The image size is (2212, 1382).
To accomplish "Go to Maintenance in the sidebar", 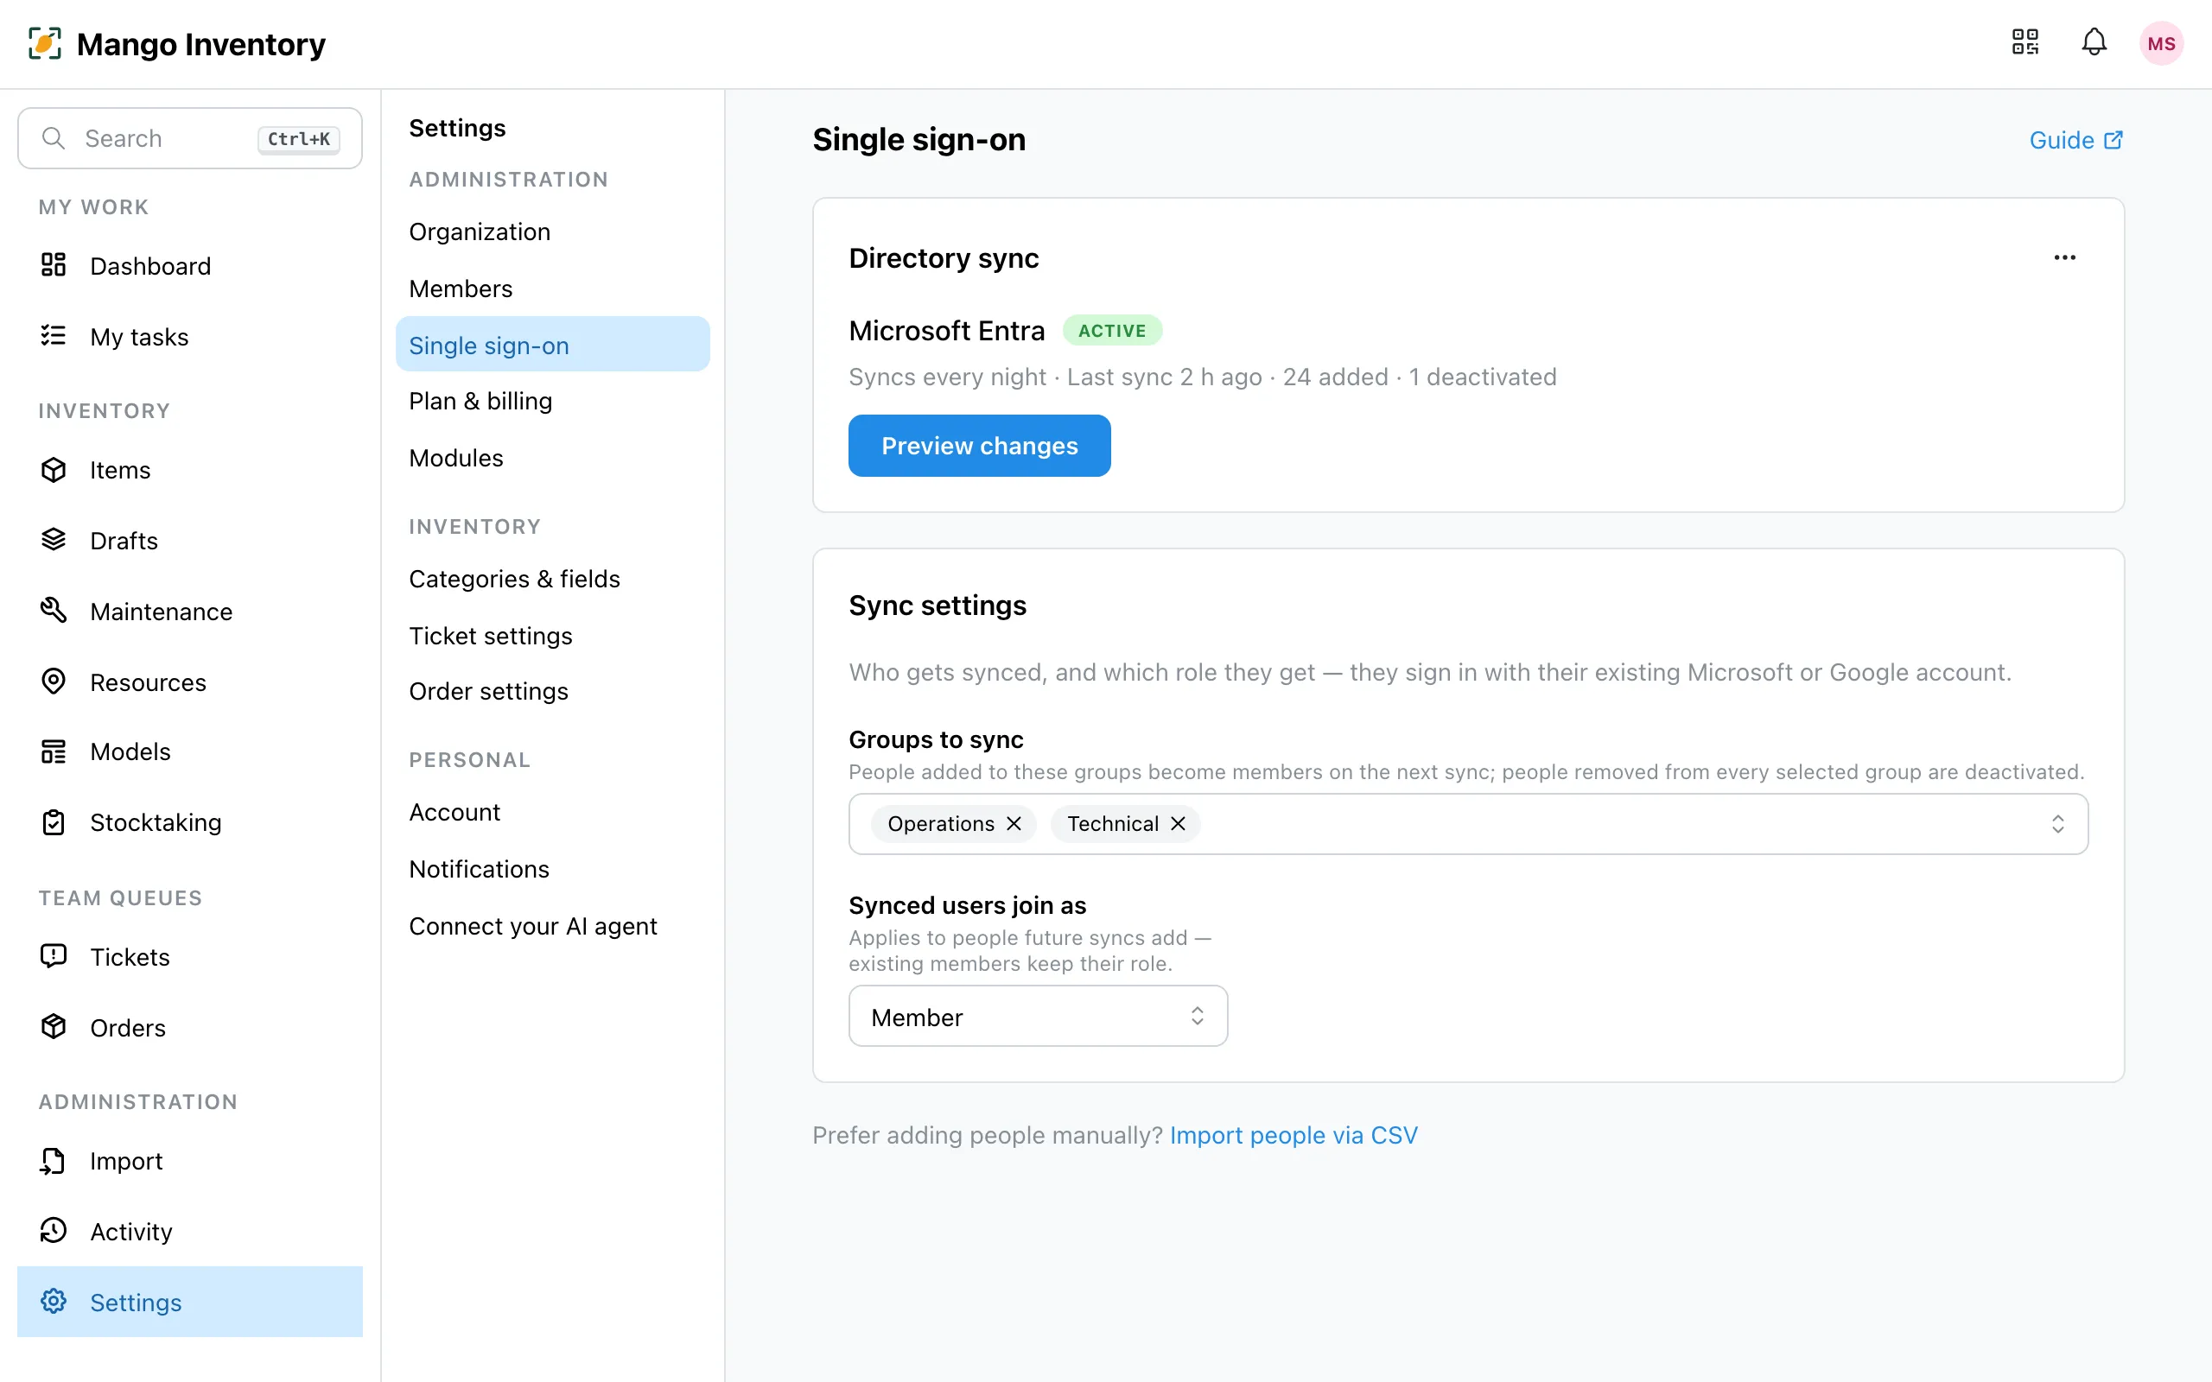I will coord(190,611).
